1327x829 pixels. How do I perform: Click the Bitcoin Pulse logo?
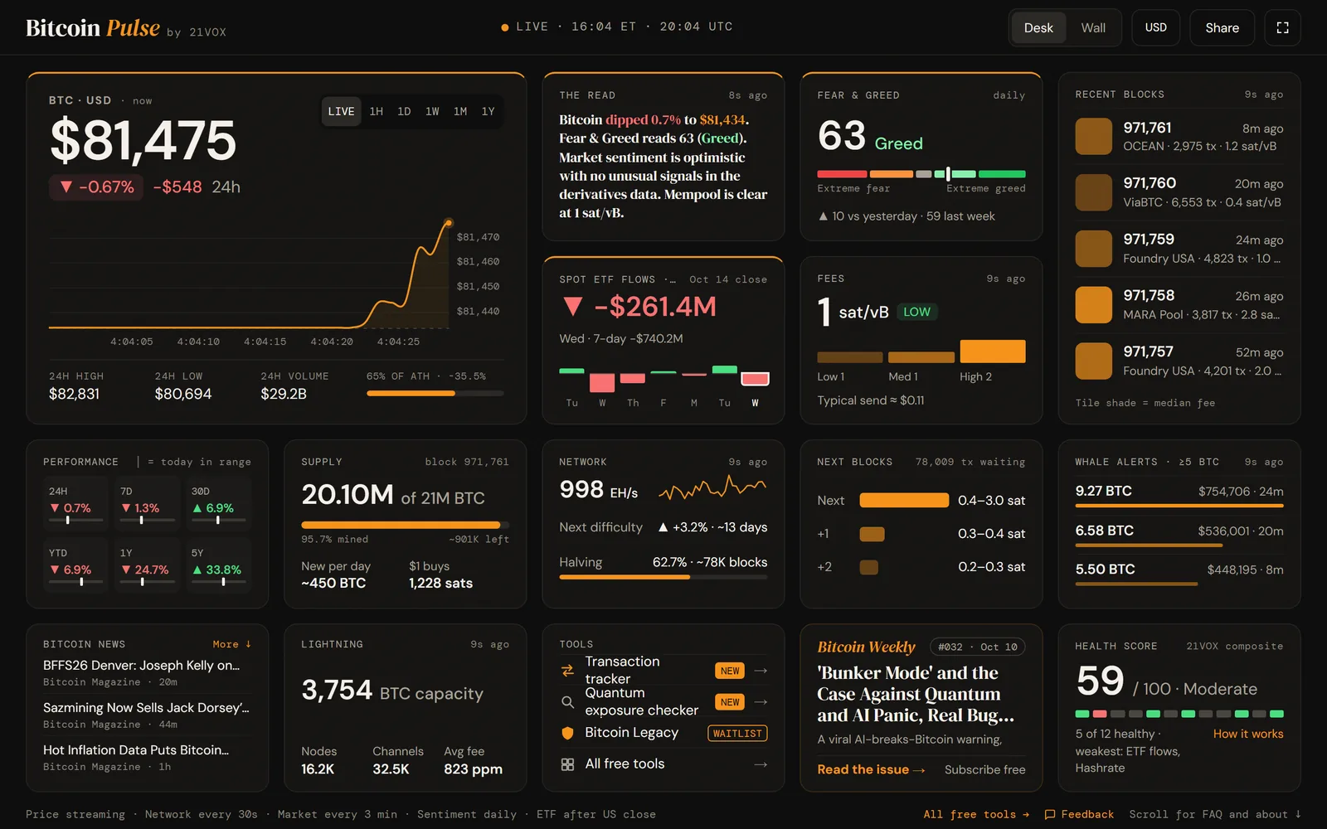(x=93, y=28)
